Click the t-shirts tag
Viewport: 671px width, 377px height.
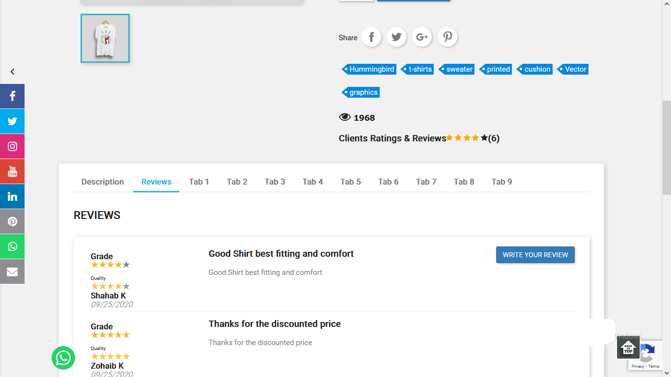click(x=418, y=69)
